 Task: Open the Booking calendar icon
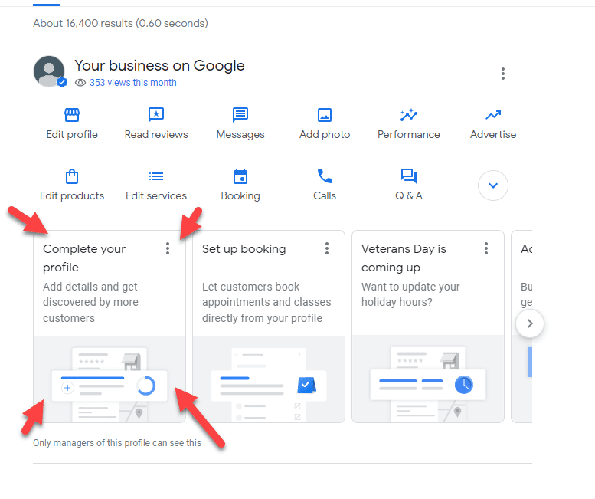(240, 176)
